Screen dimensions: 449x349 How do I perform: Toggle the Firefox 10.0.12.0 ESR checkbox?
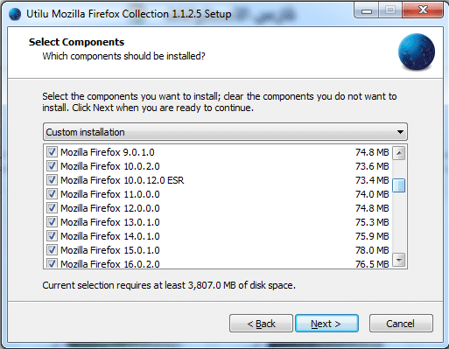click(x=52, y=180)
